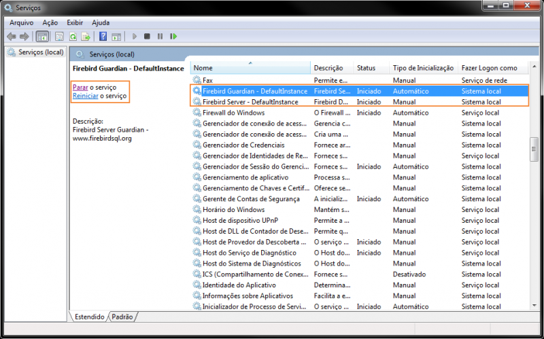Click gear icon beside Firewall do Windows
544x339 pixels.
[x=197, y=112]
